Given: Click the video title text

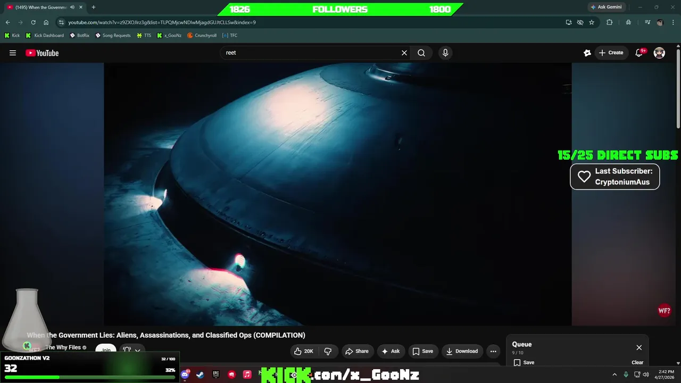Looking at the screenshot, I should click(166, 335).
